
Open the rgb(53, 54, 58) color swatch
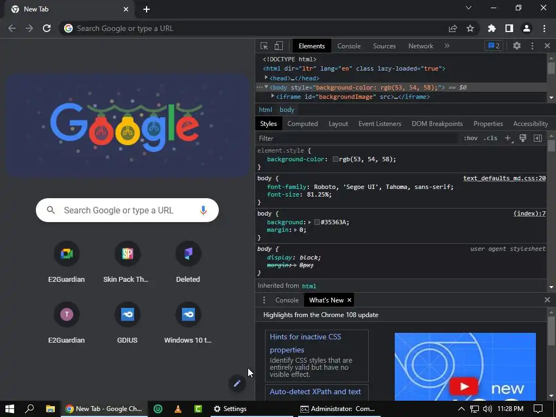tap(335, 159)
